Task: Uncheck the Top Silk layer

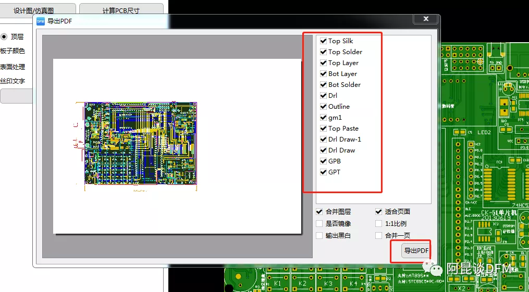Action: [324, 41]
